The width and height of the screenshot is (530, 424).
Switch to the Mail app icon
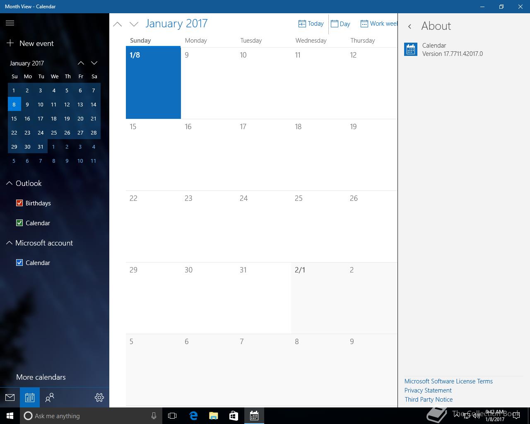click(10, 397)
